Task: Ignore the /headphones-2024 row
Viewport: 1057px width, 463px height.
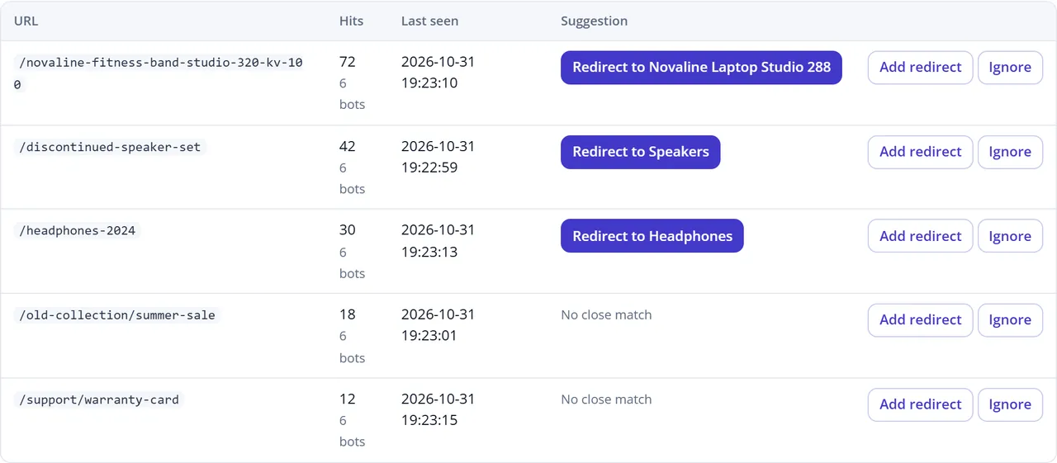Action: [x=1010, y=236]
